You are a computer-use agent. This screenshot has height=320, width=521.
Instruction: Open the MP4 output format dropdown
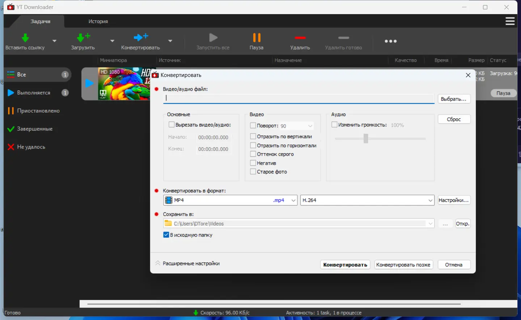(230, 200)
